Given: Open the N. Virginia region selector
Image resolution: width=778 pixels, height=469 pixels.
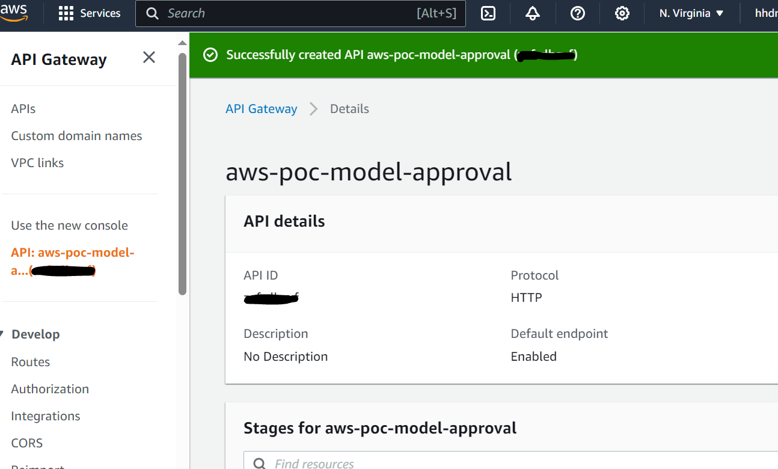Looking at the screenshot, I should [691, 13].
